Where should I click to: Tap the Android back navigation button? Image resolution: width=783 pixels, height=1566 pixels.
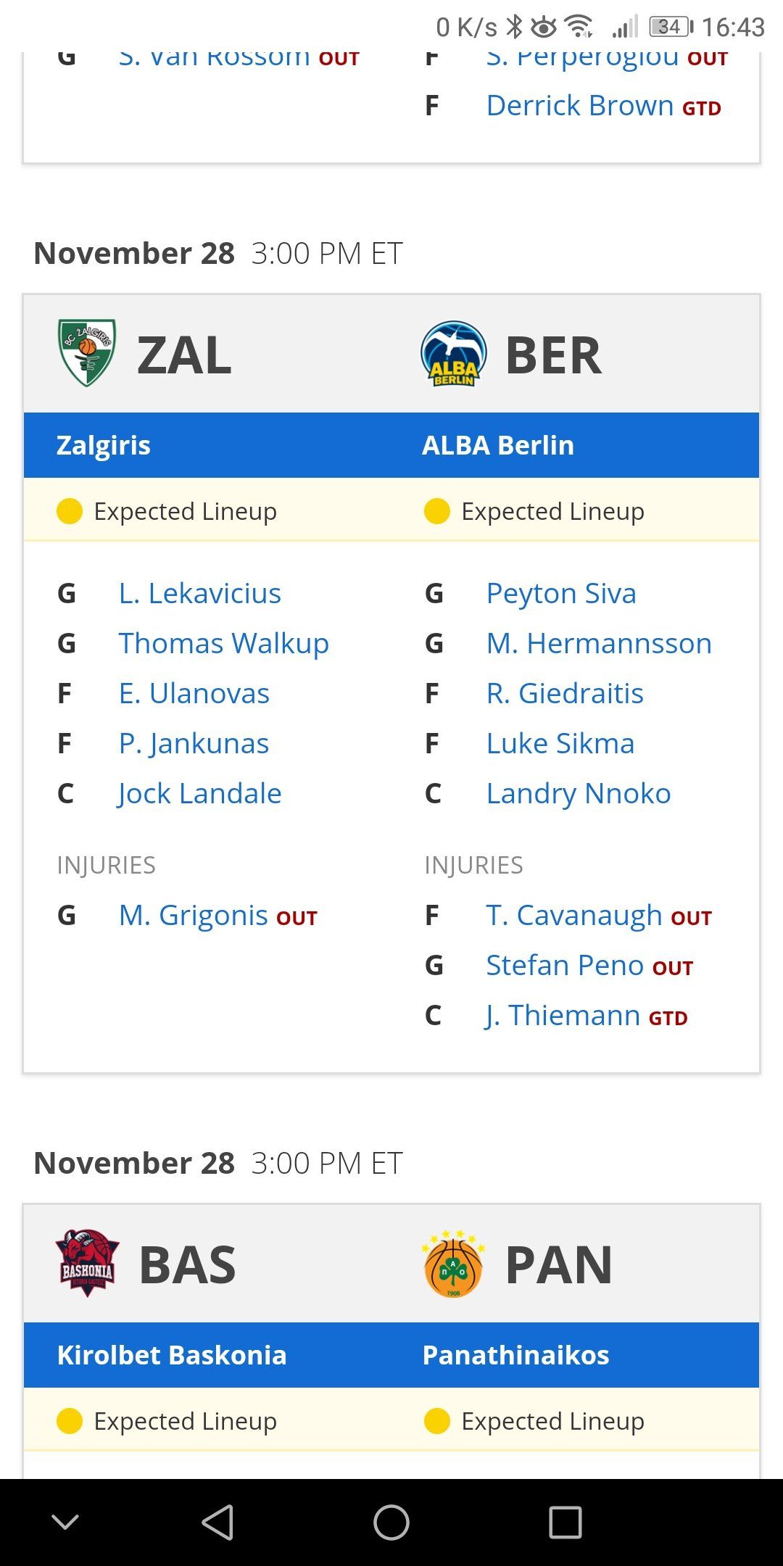pos(217,1522)
